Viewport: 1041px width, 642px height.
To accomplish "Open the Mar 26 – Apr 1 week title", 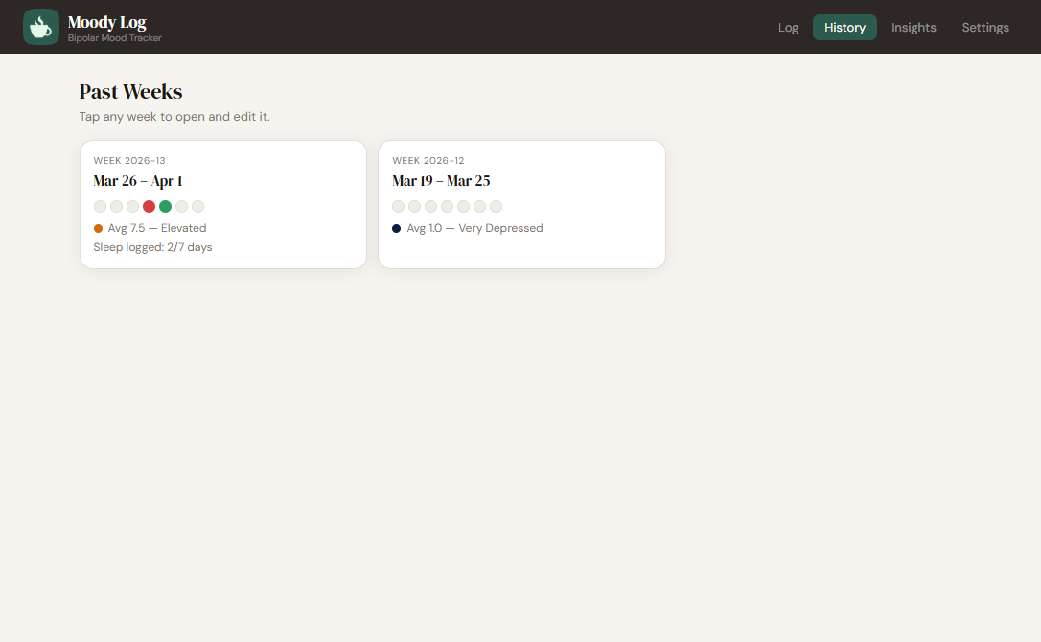I will pos(138,181).
